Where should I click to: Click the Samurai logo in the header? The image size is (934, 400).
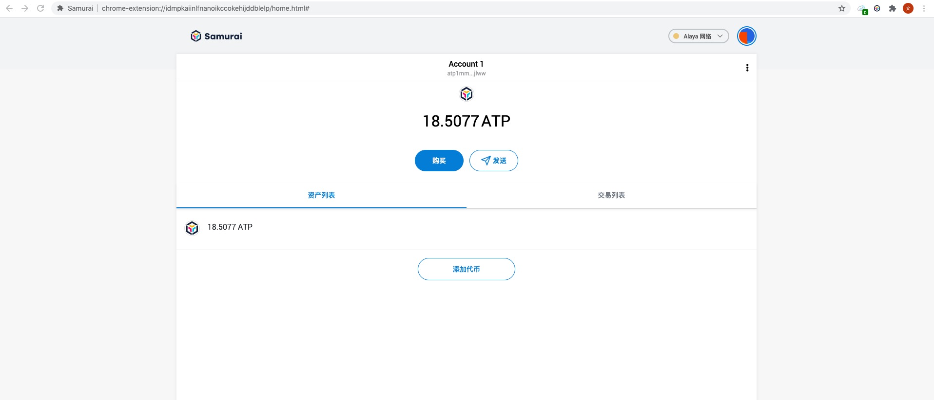216,36
